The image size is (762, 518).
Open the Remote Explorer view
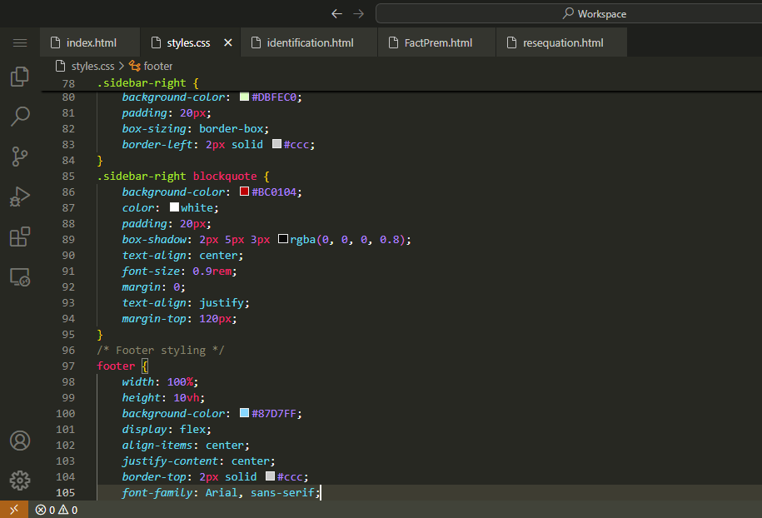[x=20, y=277]
